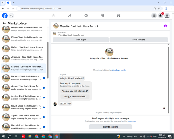Click the install app icon in address bar
The height and width of the screenshot is (139, 174).
(155, 9)
